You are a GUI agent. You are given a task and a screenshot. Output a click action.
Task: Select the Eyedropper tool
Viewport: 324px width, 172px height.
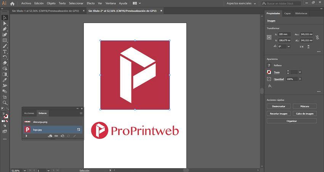(5, 80)
